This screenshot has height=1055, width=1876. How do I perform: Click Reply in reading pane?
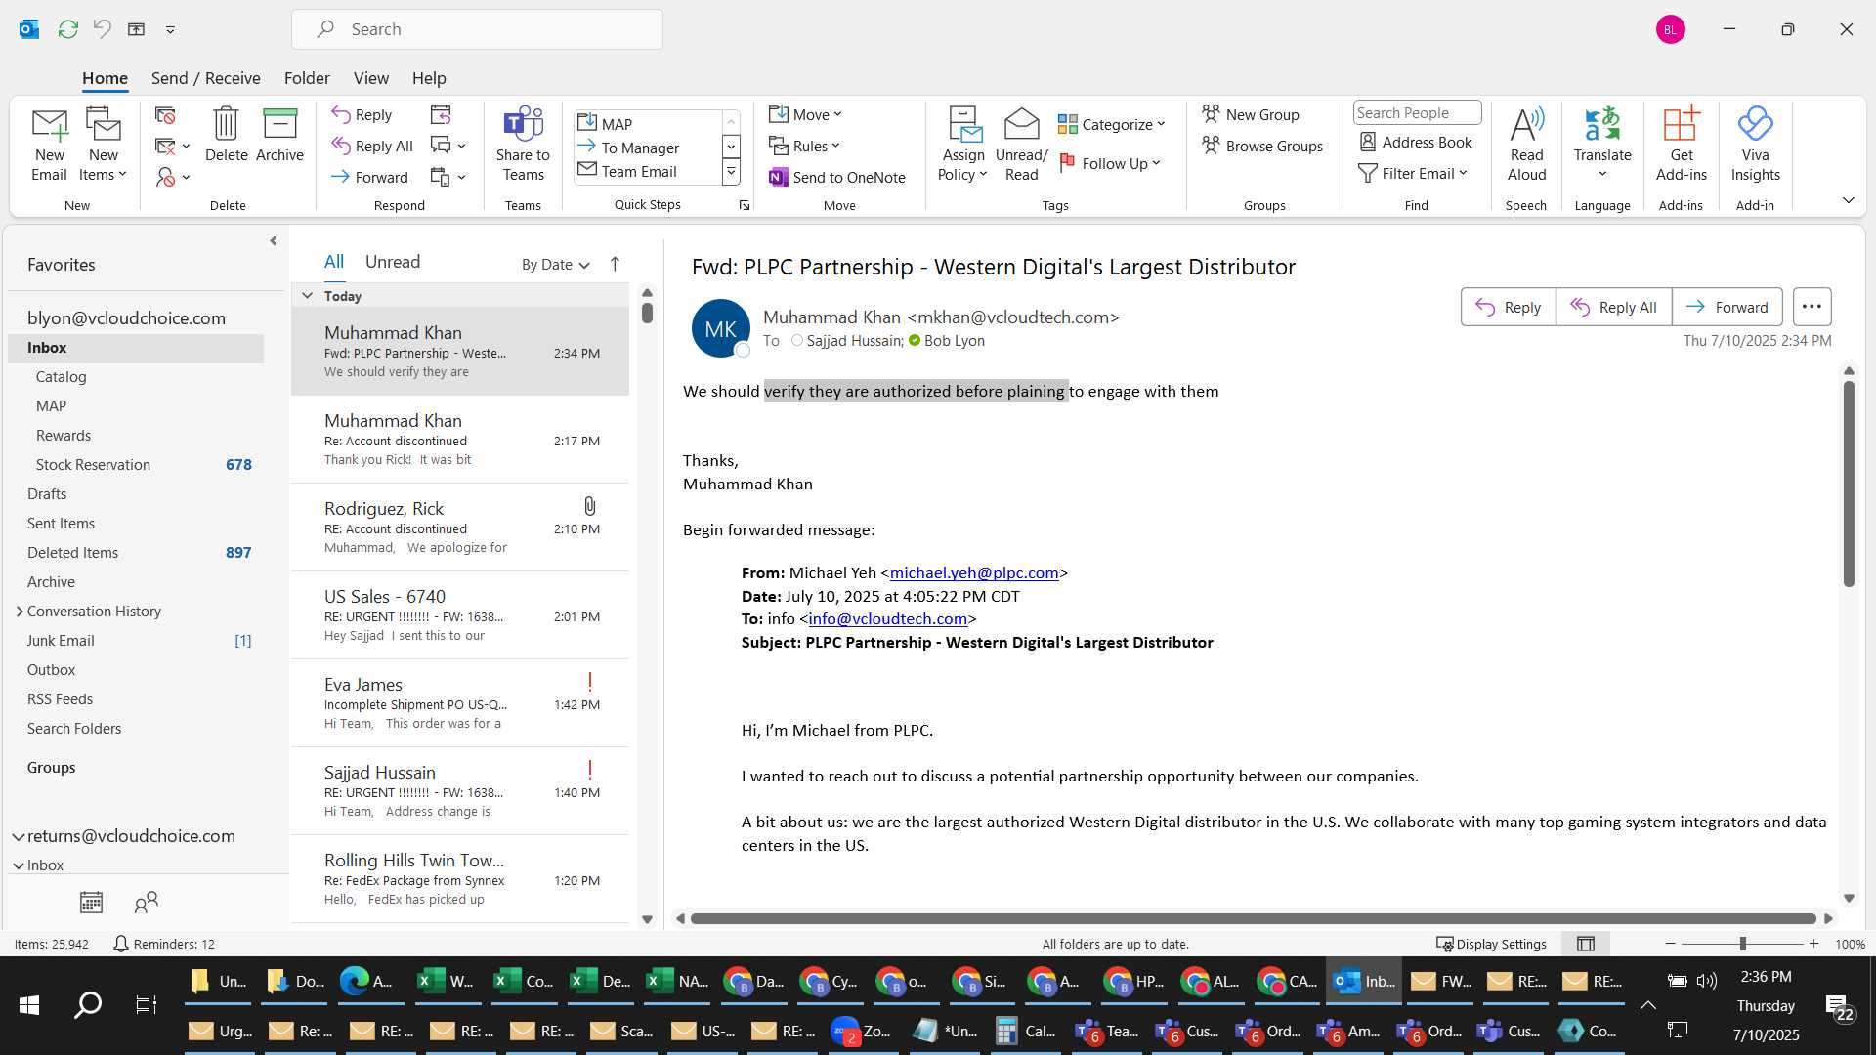[x=1509, y=307]
